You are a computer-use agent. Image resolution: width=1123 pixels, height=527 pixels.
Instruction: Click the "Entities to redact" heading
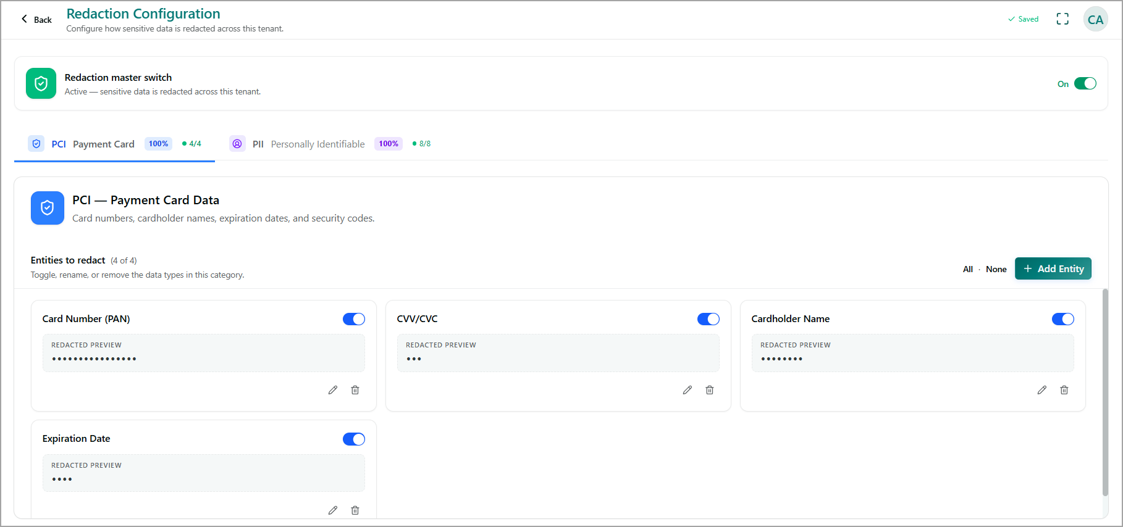[x=68, y=260]
